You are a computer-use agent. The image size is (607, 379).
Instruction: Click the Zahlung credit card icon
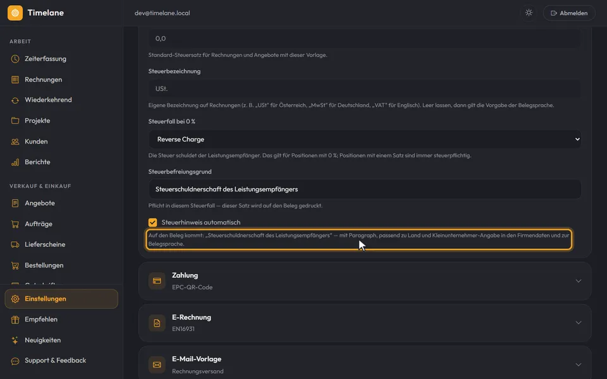(x=157, y=280)
